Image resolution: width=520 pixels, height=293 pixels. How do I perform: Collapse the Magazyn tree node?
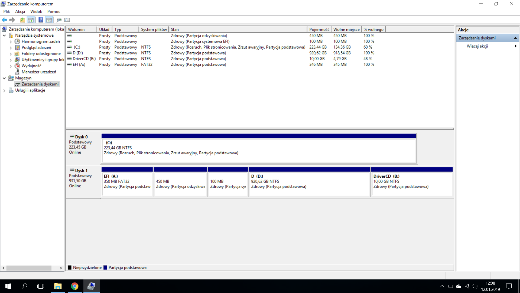tap(4, 78)
